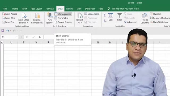Select column U header

point(11,42)
